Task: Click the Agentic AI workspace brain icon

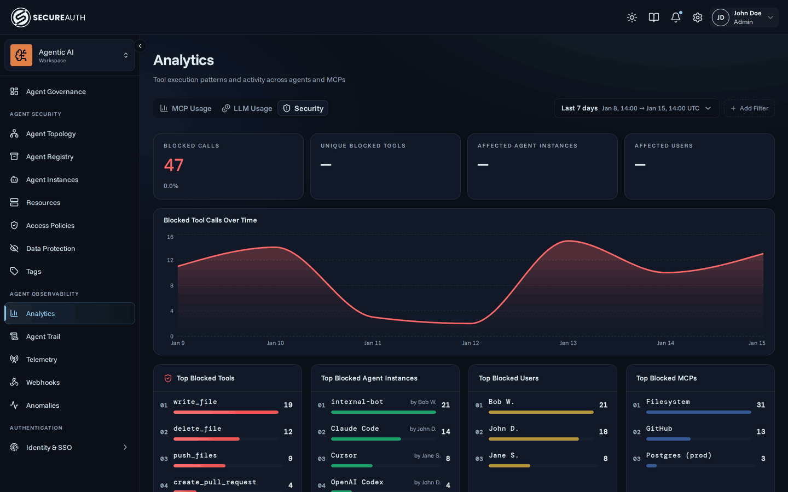Action: pyautogui.click(x=21, y=55)
